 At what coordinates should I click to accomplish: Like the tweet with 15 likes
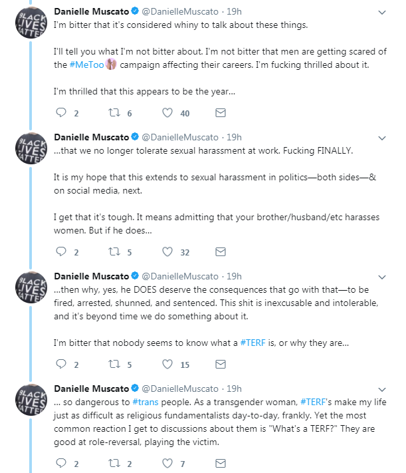point(167,365)
